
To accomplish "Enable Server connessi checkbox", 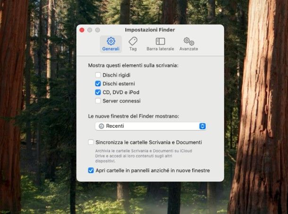I will [x=98, y=101].
